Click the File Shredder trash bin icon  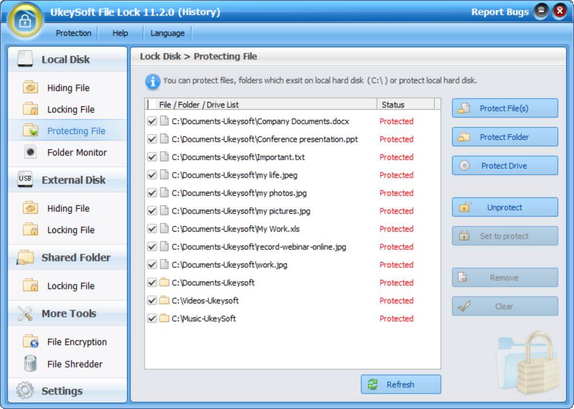(31, 364)
